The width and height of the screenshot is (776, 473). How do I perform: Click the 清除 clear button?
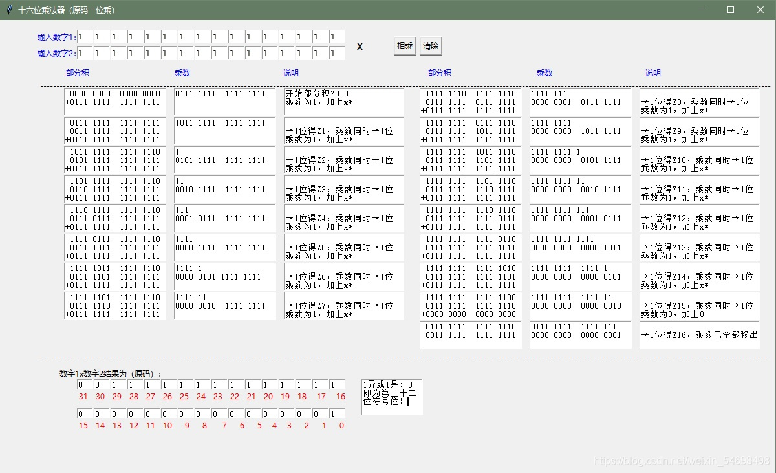click(x=431, y=46)
